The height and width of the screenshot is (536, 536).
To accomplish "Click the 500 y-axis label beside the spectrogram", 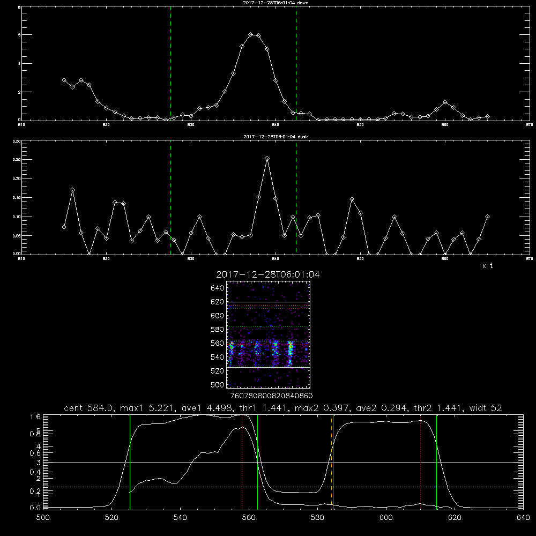I will [x=218, y=384].
